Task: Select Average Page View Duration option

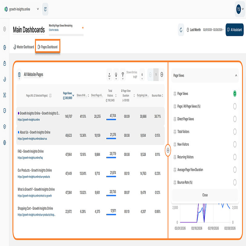Action: pos(235,170)
